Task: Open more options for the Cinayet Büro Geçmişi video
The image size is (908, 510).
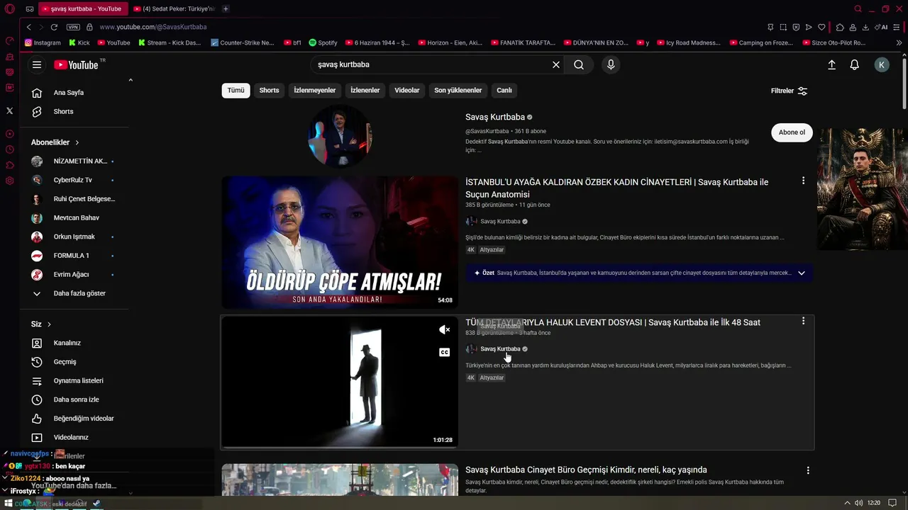Action: [808, 470]
